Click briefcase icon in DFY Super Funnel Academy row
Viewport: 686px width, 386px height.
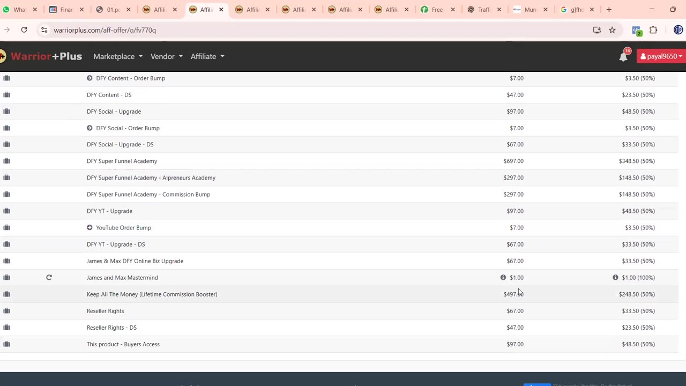[6, 161]
